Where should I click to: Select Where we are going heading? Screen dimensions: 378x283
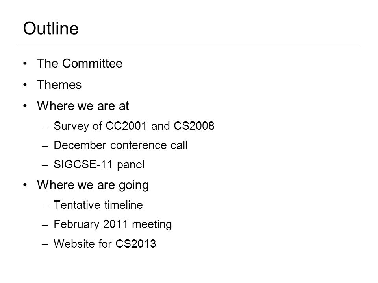pos(93,185)
